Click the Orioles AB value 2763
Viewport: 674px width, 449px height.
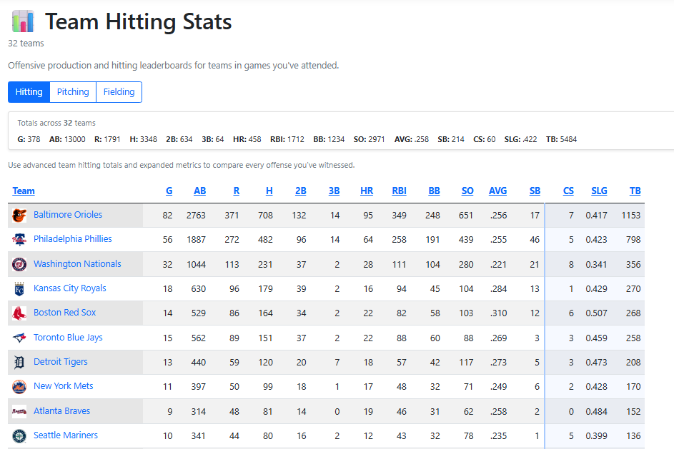coord(196,216)
